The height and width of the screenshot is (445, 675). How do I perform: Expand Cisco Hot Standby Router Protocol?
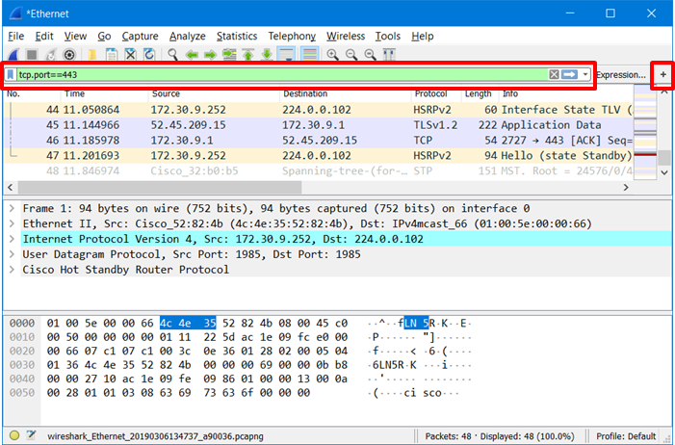click(13, 270)
